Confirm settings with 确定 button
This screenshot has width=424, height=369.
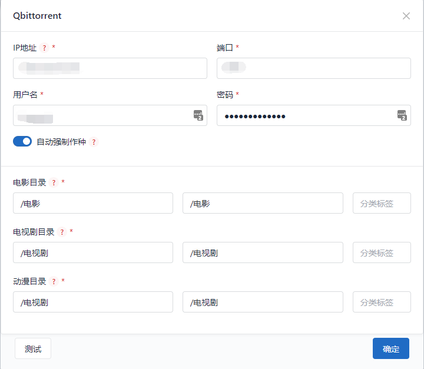tap(391, 348)
